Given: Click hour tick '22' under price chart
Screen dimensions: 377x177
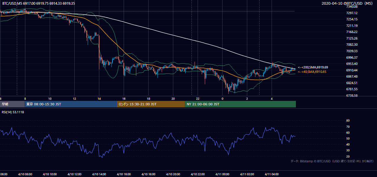Looking at the screenshot, I should (198, 99).
